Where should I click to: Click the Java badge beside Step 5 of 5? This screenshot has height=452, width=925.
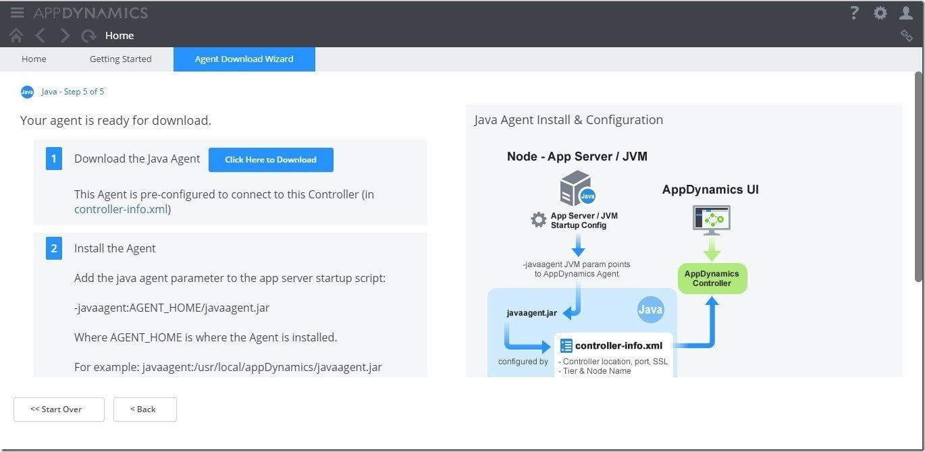27,92
